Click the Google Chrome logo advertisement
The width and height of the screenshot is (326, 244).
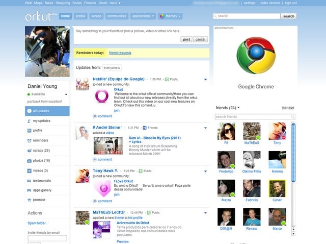256,56
